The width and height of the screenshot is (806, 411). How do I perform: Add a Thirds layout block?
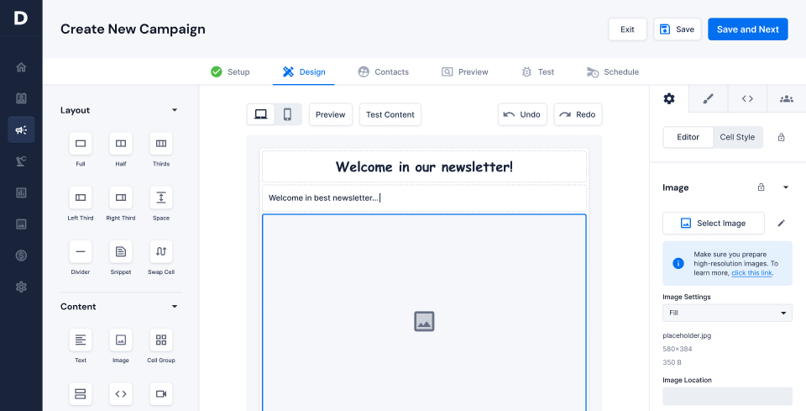point(161,144)
